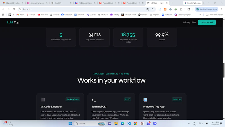This screenshot has height=127, width=225.
Task: Click the browser back arrow
Action: (x=3, y=9)
